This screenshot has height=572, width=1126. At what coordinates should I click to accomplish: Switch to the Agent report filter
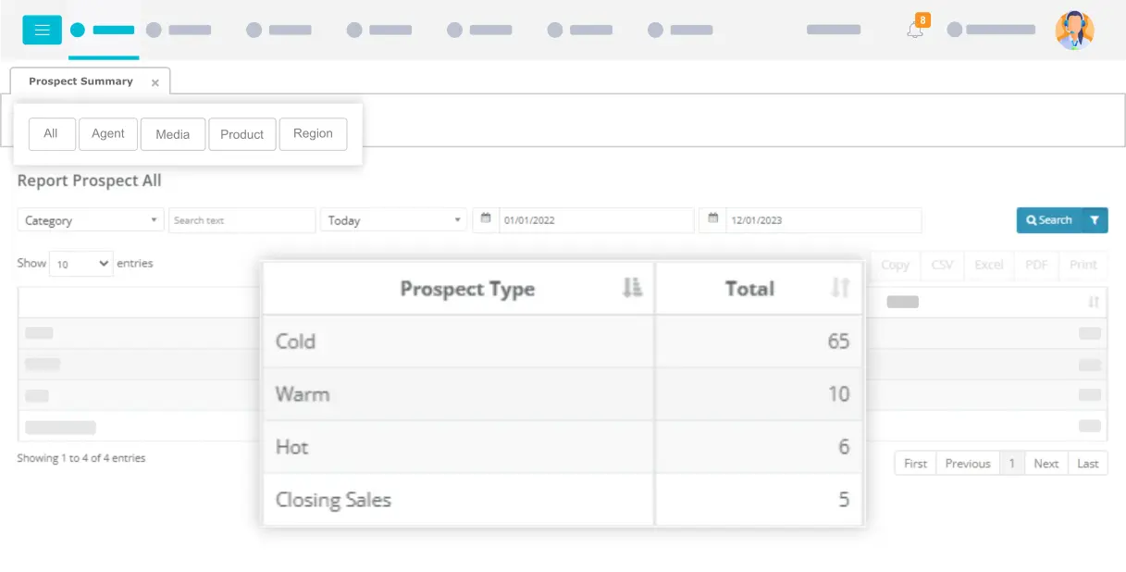tap(108, 133)
